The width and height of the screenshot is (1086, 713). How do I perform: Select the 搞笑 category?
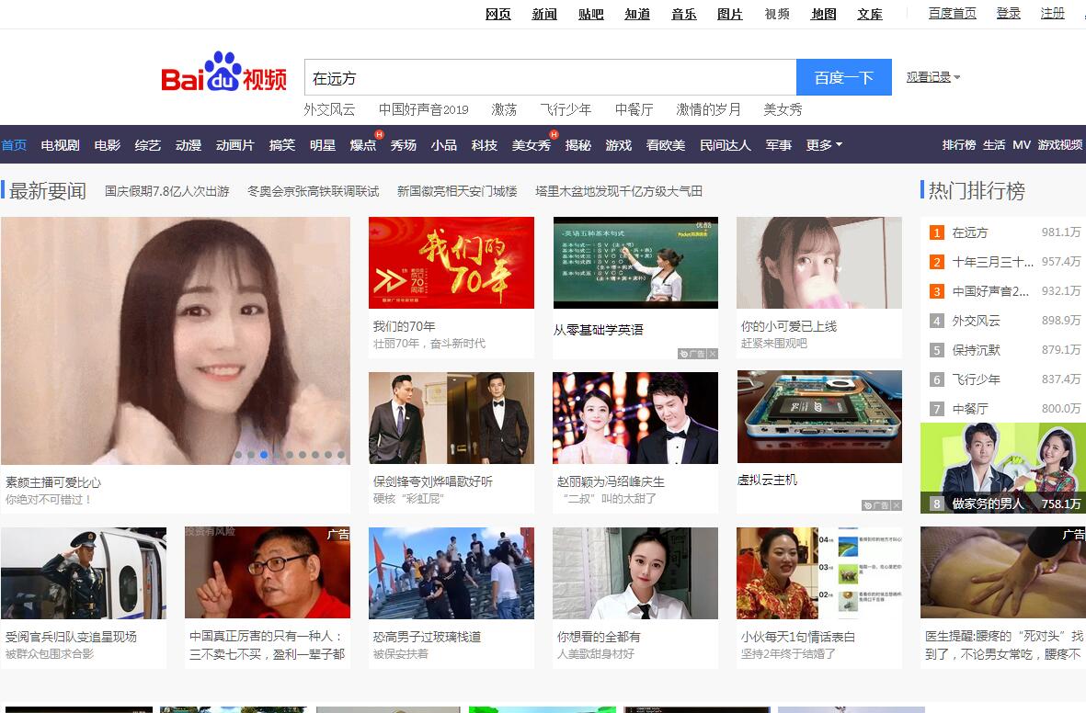tap(282, 144)
